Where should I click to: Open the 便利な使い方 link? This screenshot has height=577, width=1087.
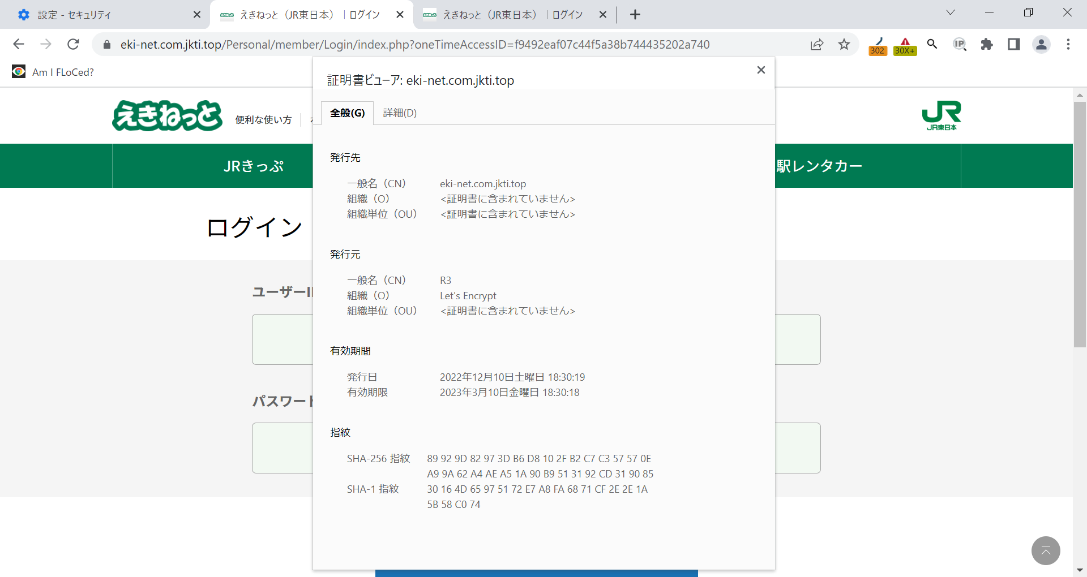coord(263,120)
